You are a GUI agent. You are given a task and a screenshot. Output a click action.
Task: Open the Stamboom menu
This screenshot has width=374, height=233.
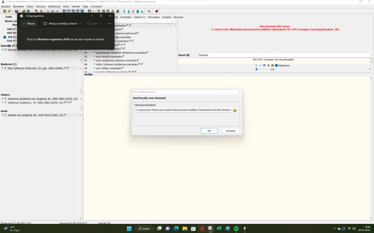pyautogui.click(x=54, y=7)
